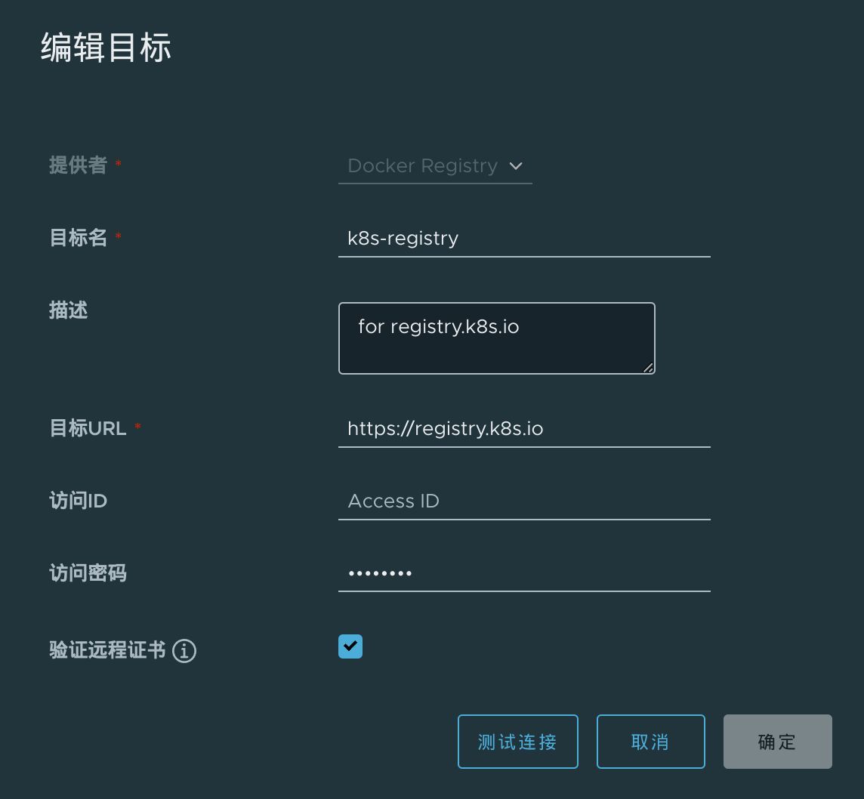This screenshot has width=864, height=799.
Task: Focus the k8s-registry target name field
Action: pos(523,239)
